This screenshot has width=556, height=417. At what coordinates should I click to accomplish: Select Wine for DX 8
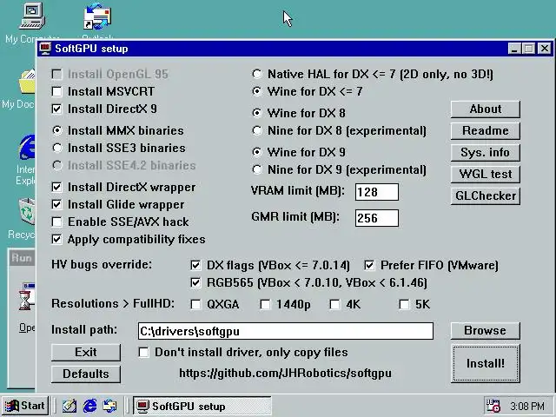pos(257,113)
